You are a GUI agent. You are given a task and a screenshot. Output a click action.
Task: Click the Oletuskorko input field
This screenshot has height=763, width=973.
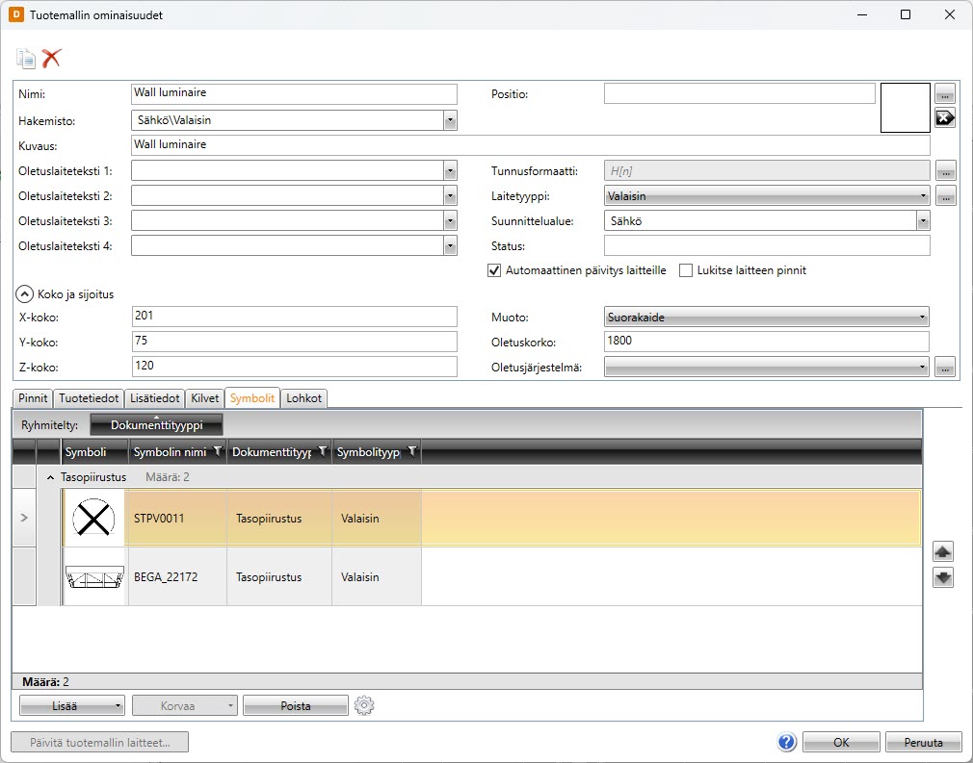click(767, 342)
